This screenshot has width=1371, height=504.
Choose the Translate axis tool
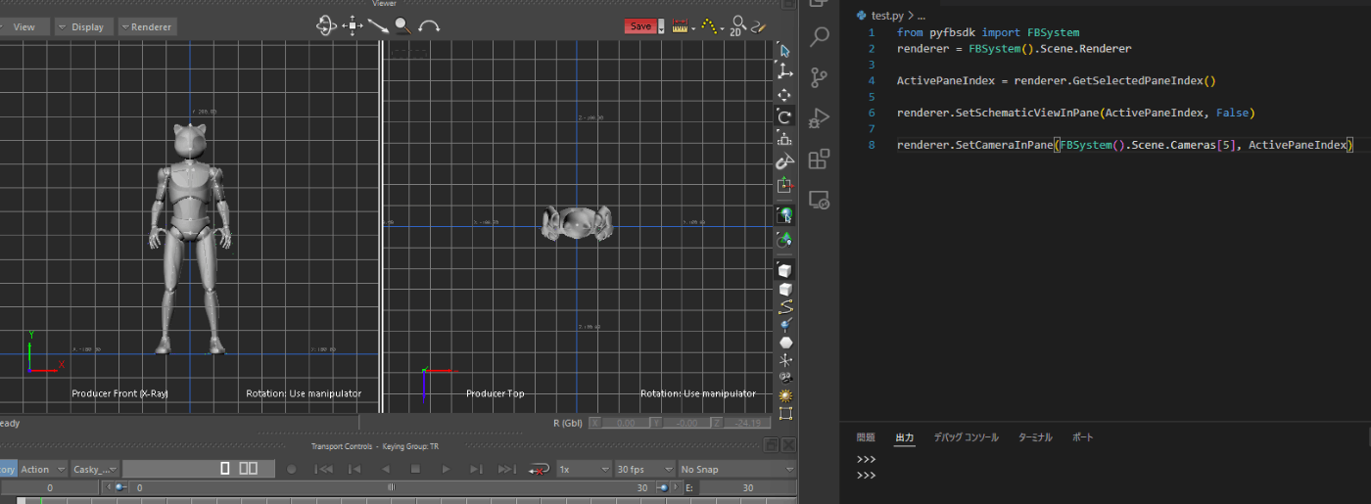click(x=784, y=72)
